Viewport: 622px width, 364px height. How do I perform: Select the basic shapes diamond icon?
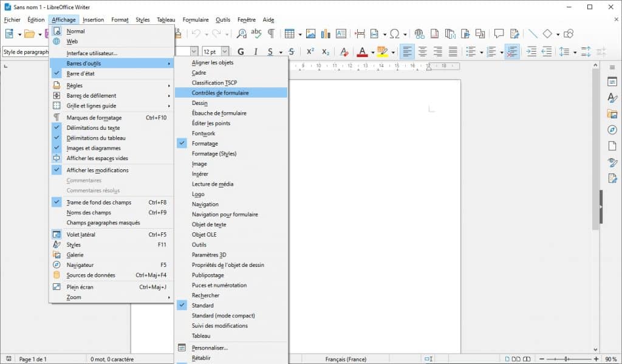[x=547, y=33]
